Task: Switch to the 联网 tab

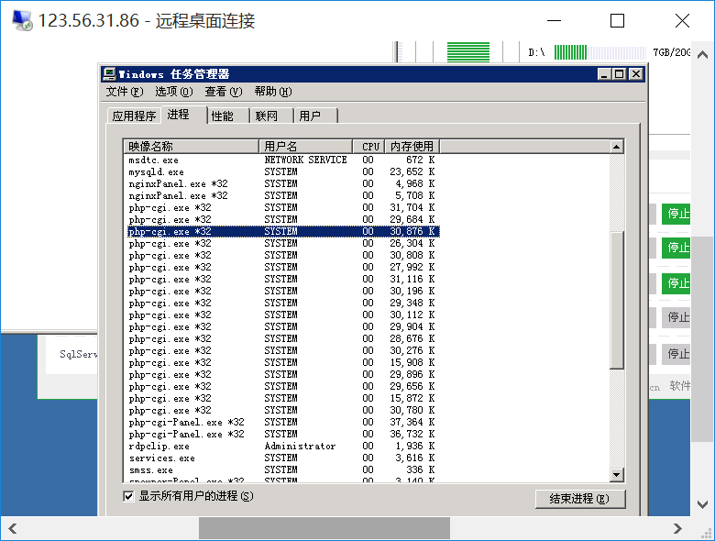Action: point(270,116)
